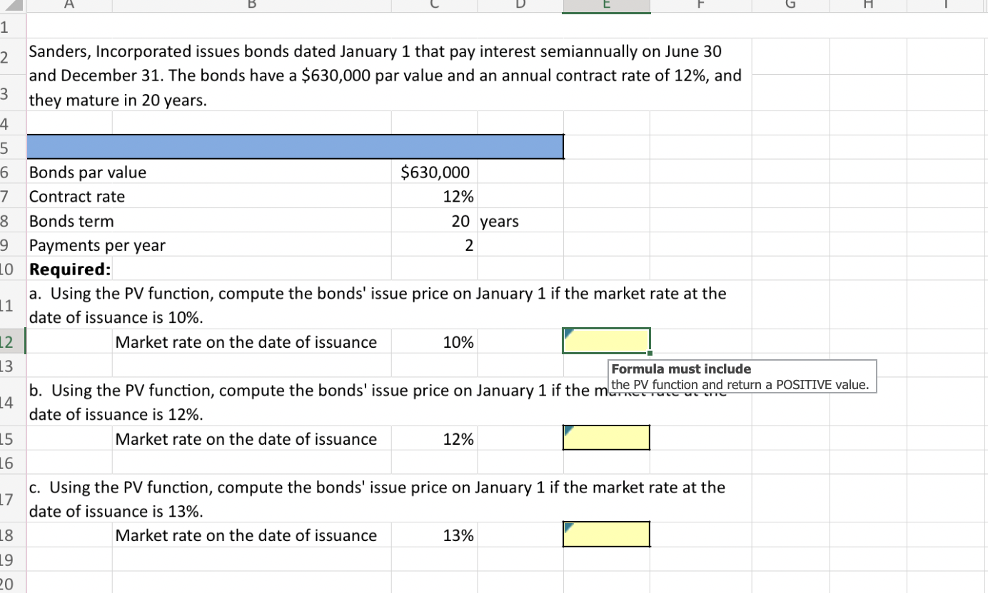This screenshot has width=988, height=593.
Task: Click the Formula must include tooltip box
Action: [741, 376]
